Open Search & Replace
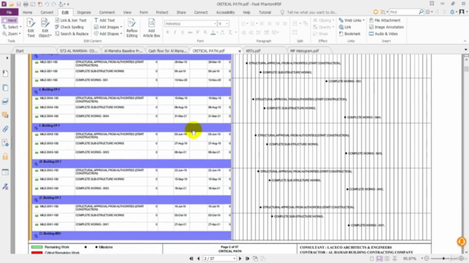 tap(72, 34)
